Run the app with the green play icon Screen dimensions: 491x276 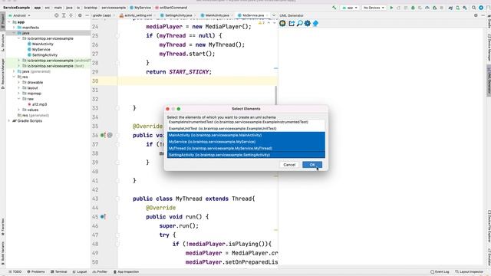pos(391,8)
